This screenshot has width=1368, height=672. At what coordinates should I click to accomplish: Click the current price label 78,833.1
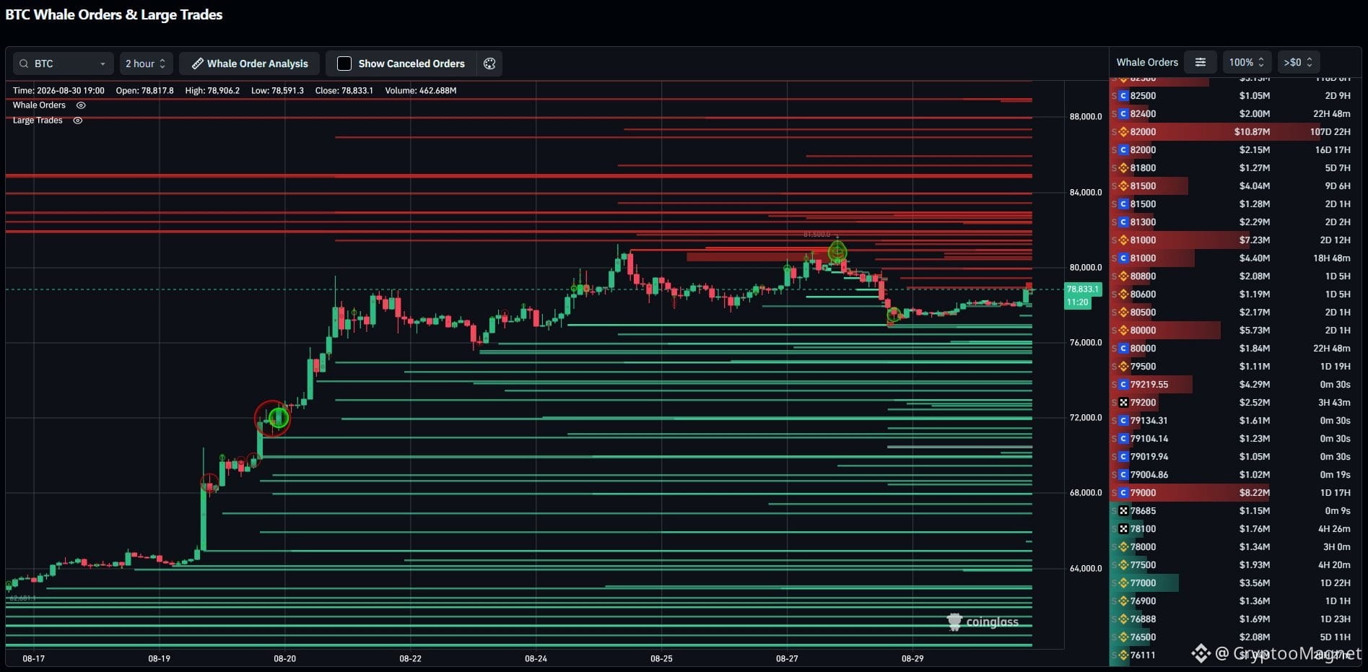pos(1083,289)
